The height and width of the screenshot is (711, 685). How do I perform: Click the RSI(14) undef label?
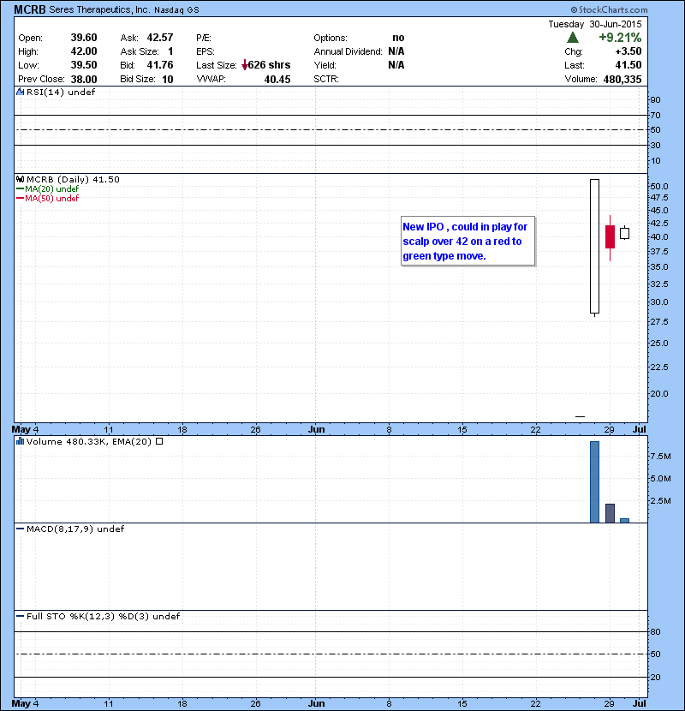click(x=61, y=92)
